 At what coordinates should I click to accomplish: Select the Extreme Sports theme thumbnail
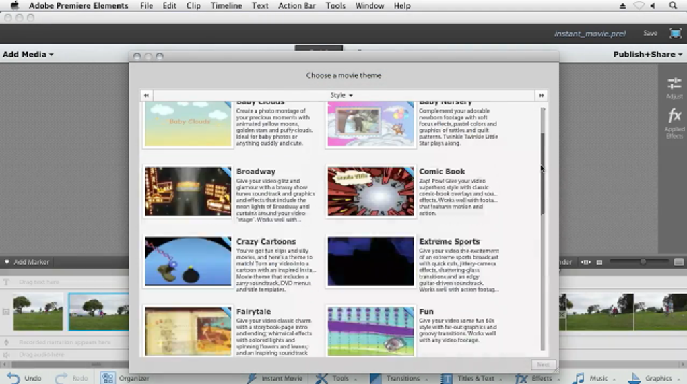pos(370,261)
